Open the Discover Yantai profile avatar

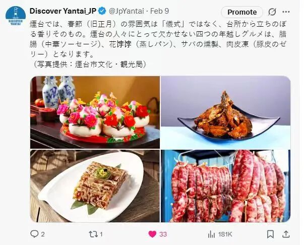point(16,16)
